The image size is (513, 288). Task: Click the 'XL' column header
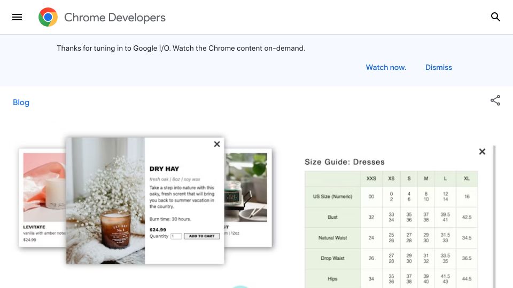click(467, 179)
